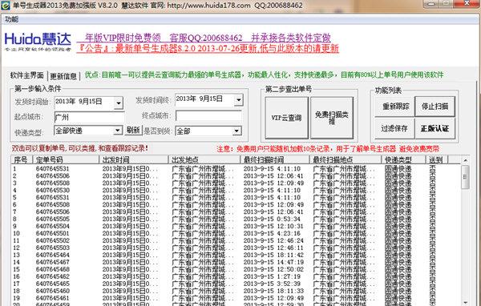Expand the 发货时间始 date dropdown

point(119,103)
